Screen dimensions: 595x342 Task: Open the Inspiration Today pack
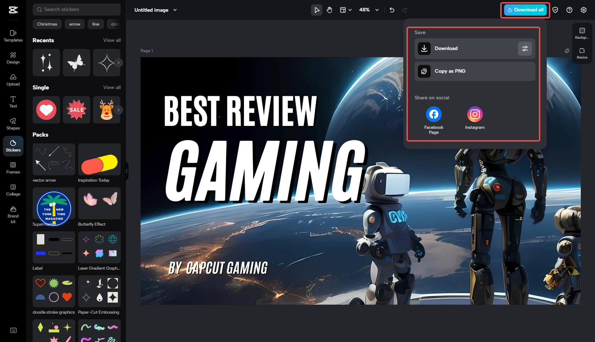[99, 159]
